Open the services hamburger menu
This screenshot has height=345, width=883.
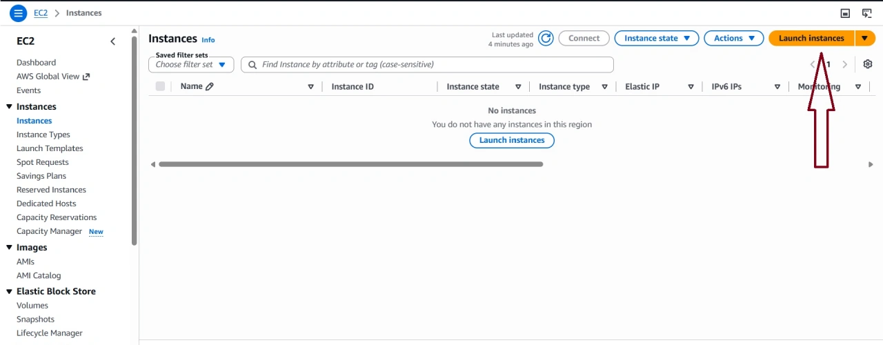point(18,13)
